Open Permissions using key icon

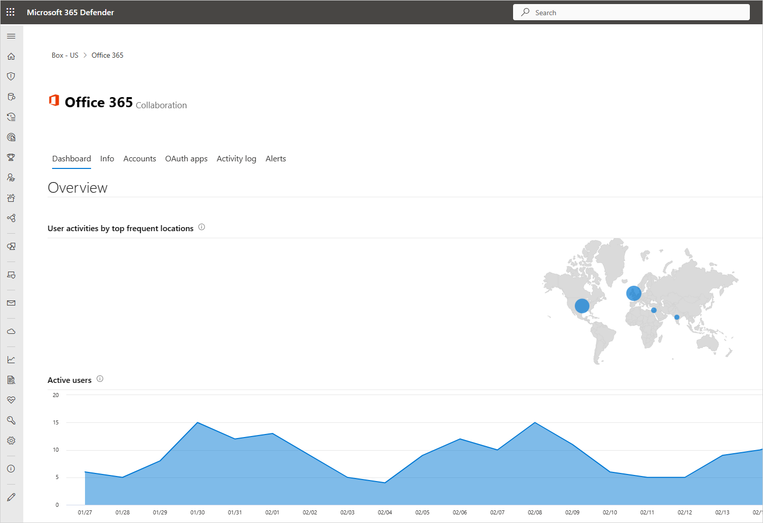point(11,420)
